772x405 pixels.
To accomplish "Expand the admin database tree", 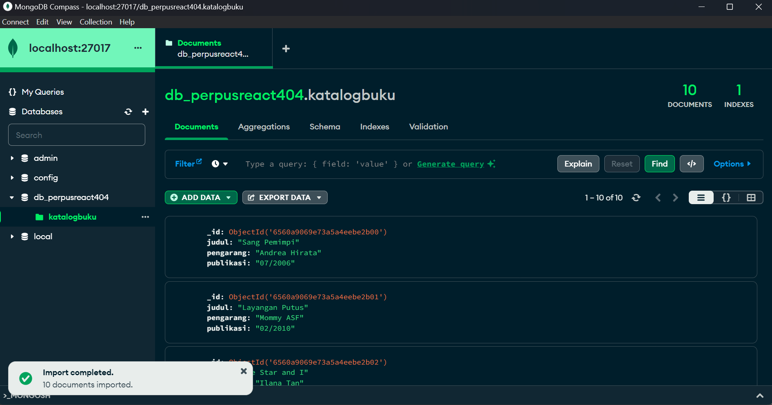I will point(12,158).
